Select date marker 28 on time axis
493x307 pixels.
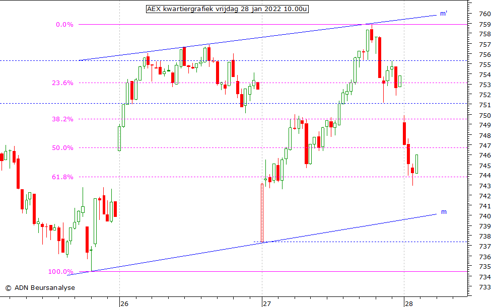coord(408,303)
